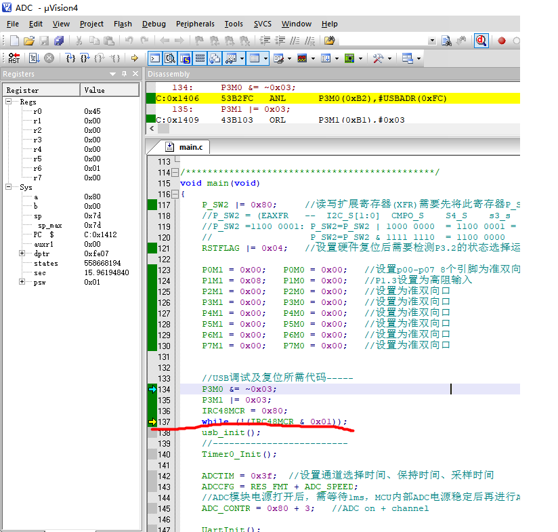Reset the CPU with the RST icon
The image size is (558, 532).
click(x=14, y=58)
